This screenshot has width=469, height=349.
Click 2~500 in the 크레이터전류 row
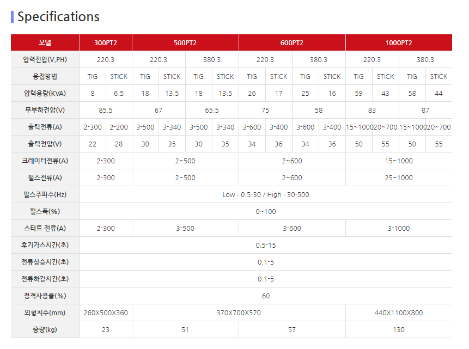click(x=185, y=161)
